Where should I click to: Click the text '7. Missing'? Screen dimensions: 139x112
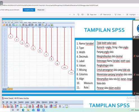(x=82, y=70)
